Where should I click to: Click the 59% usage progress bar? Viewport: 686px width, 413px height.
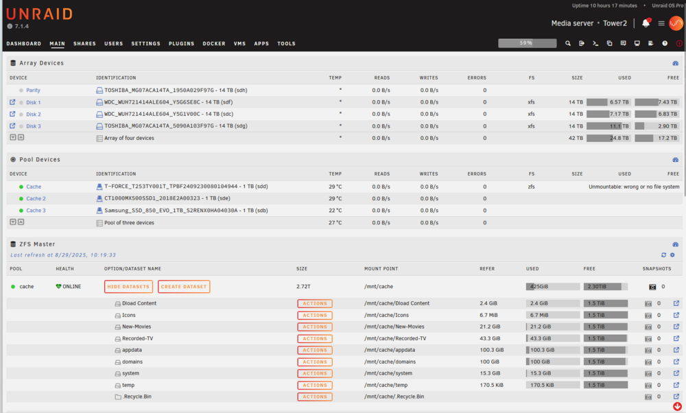[x=527, y=43]
